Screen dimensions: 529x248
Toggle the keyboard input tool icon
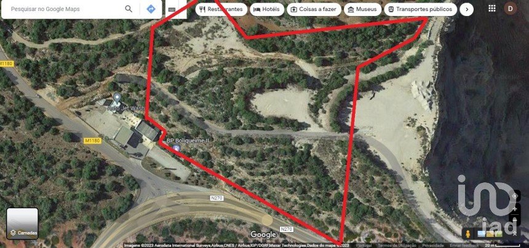(172, 9)
